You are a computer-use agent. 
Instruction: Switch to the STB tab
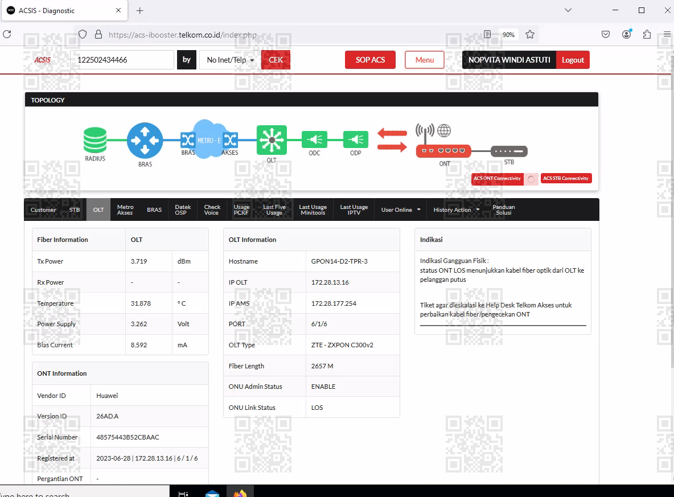[75, 210]
